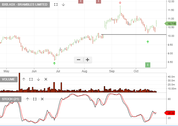Click the green buy arrow below the July low
This screenshot has width=178, height=126.
(54, 63)
